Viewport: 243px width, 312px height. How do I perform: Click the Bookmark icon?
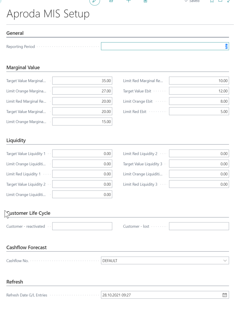[x=212, y=1]
